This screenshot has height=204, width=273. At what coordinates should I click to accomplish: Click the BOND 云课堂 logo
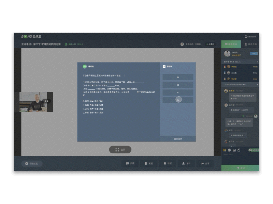pos(31,36)
